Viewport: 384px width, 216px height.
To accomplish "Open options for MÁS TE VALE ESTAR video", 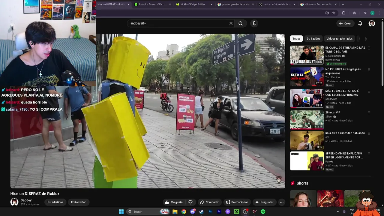I will (369, 91).
